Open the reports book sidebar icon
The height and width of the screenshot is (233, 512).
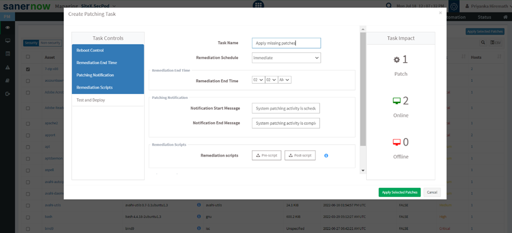coord(8,81)
